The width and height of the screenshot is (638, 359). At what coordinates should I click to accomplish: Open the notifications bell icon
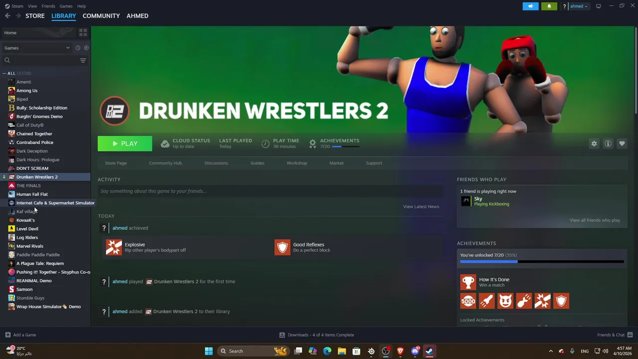click(x=549, y=6)
